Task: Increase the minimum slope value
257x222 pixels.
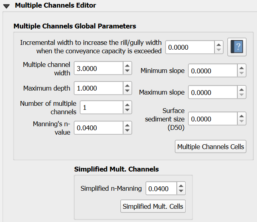Action: [241, 68]
